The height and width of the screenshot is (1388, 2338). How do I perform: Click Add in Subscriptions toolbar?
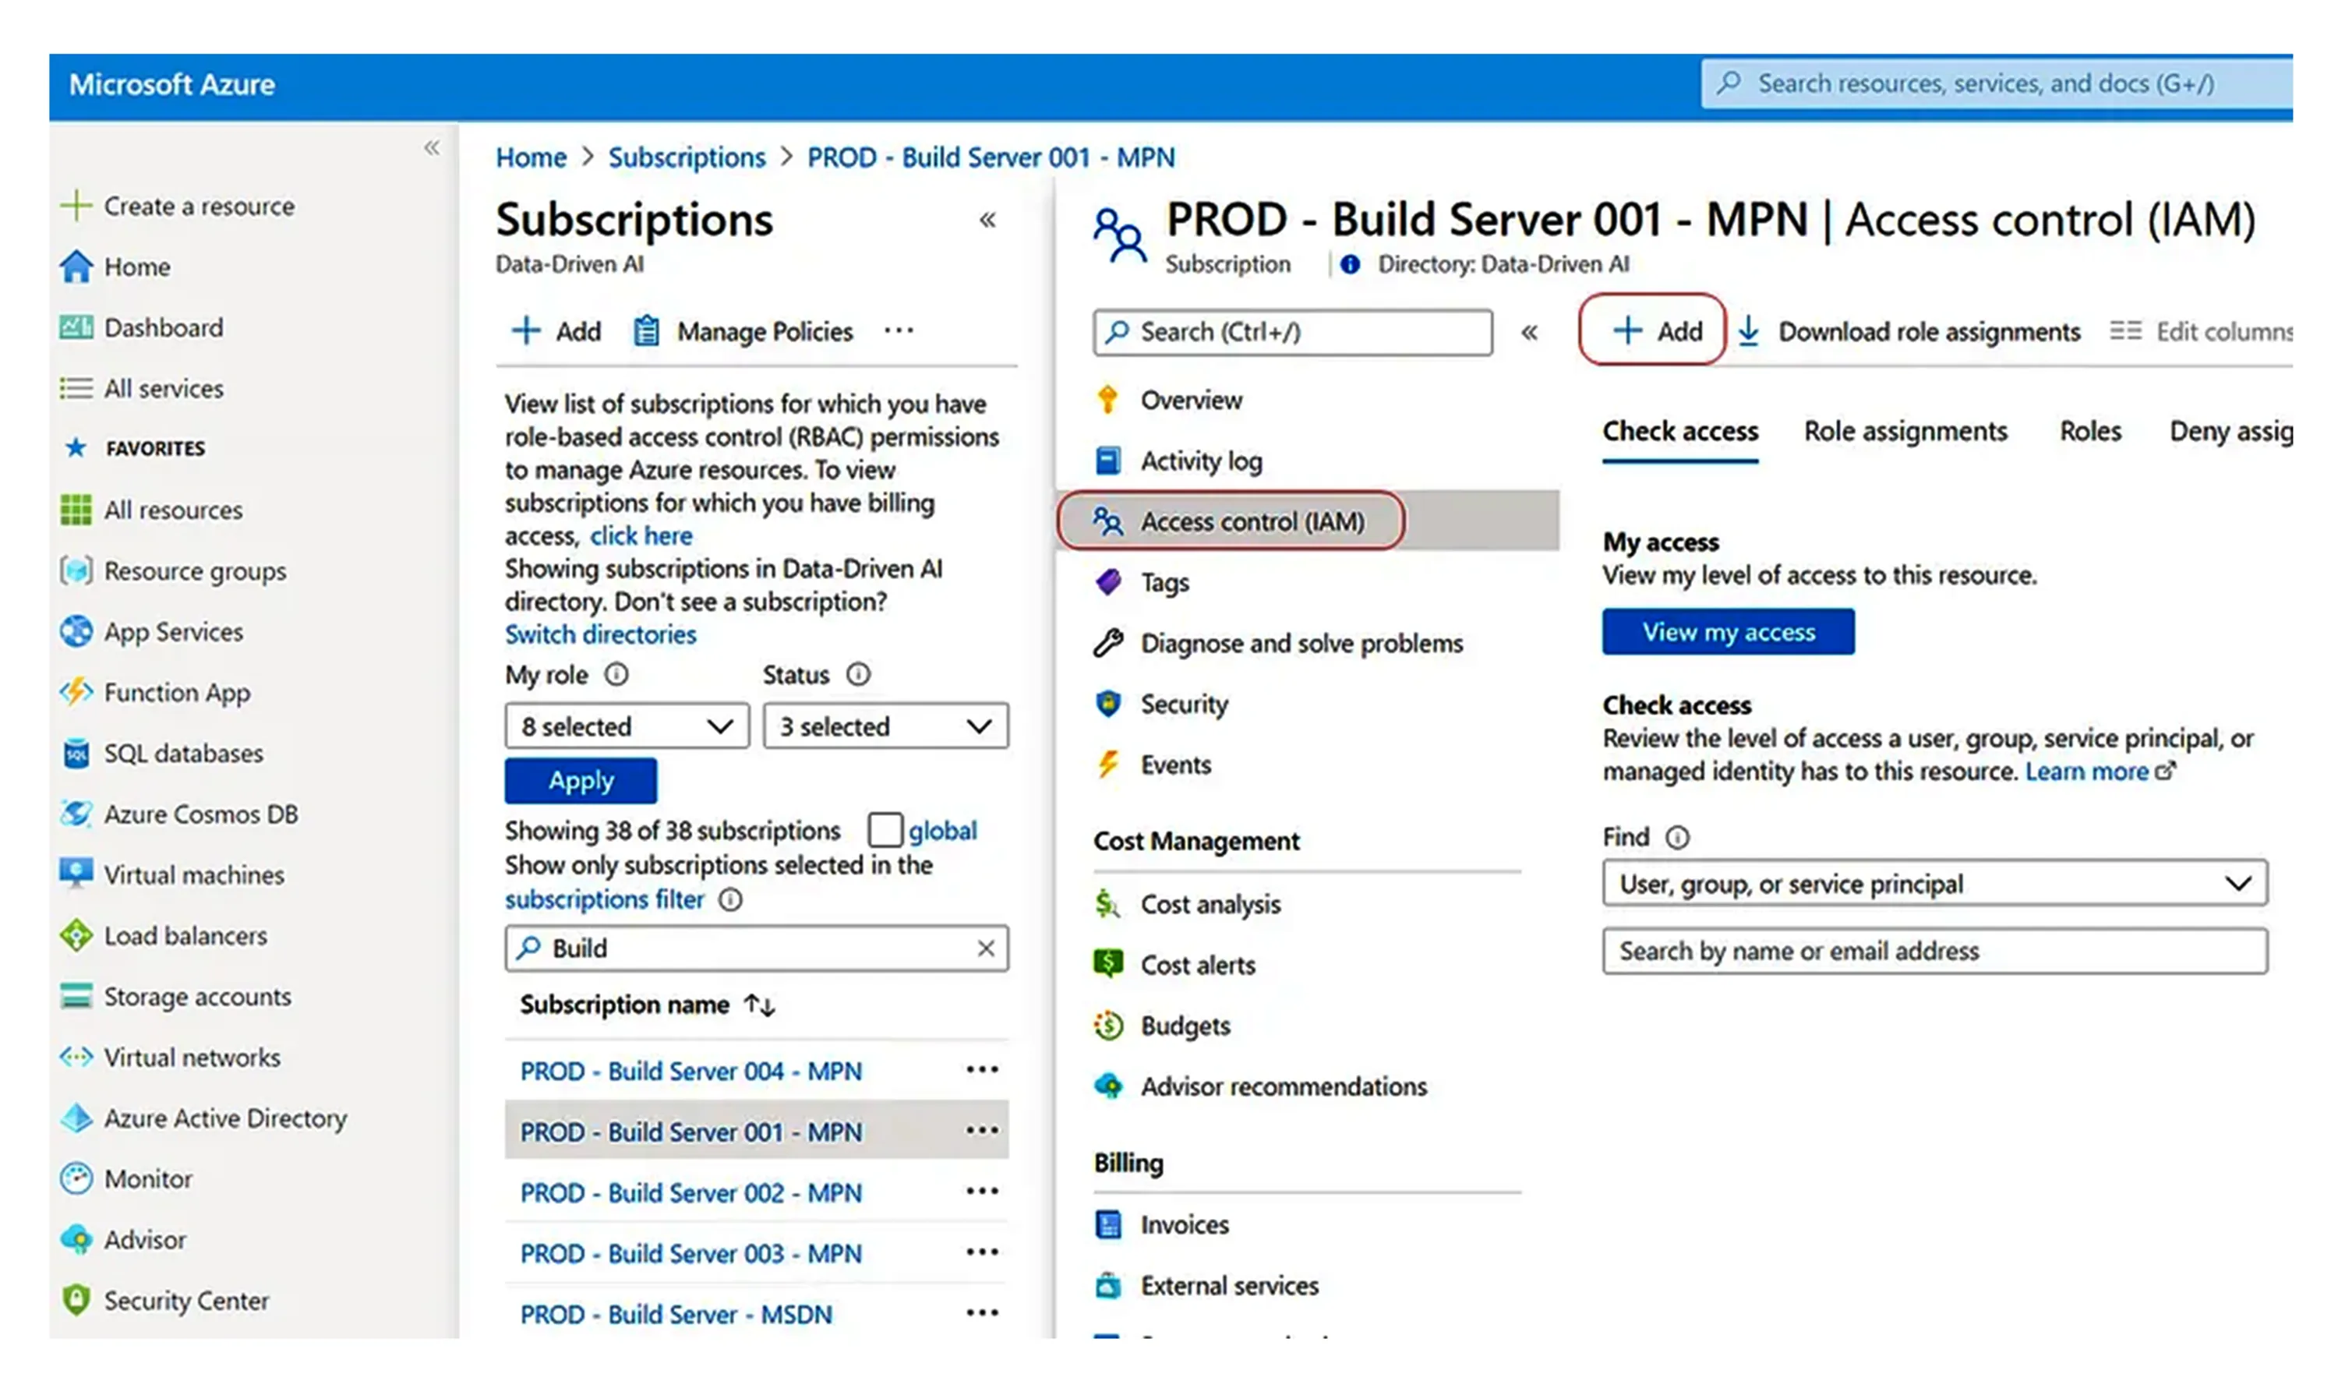pos(556,331)
